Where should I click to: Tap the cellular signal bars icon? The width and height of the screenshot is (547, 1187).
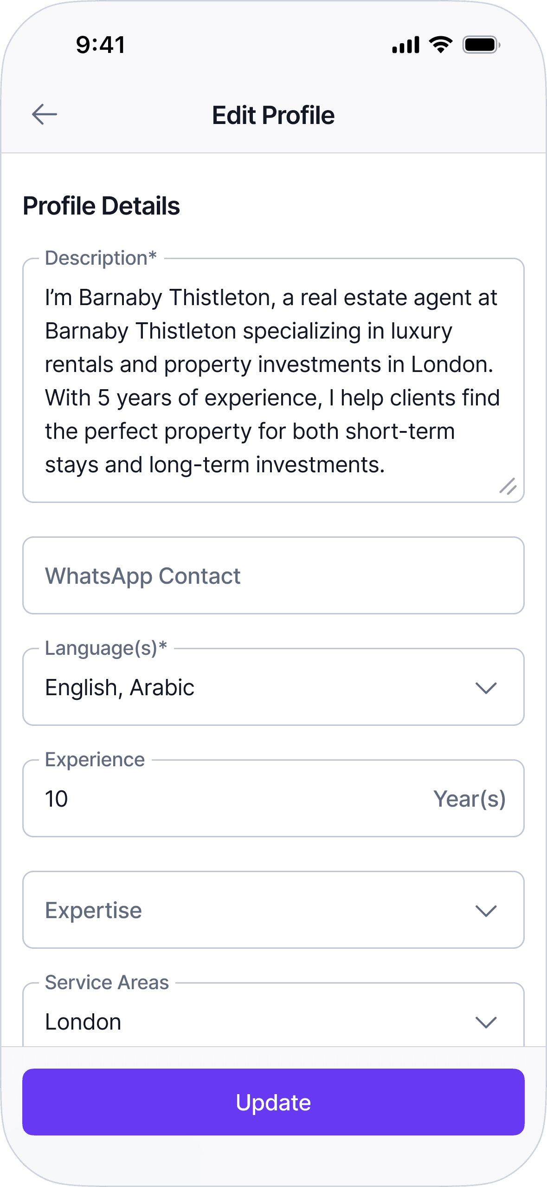coord(406,45)
